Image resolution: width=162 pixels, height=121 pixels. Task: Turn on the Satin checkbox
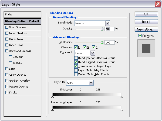(x=7, y=69)
